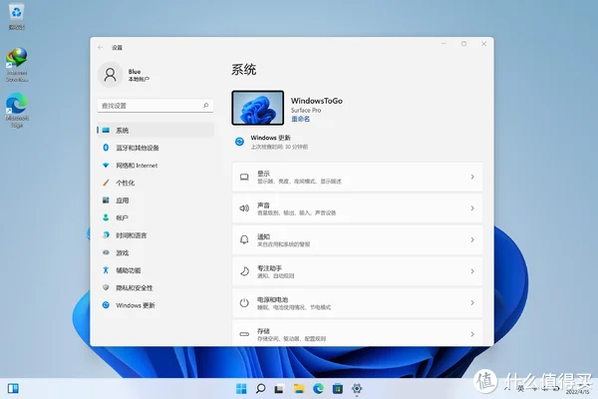Select the Recycle Bin desktop icon
598x399 pixels.
[x=16, y=16]
